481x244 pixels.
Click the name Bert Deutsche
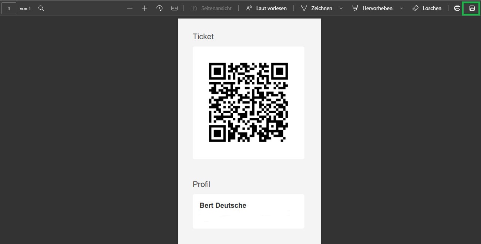pyautogui.click(x=223, y=205)
